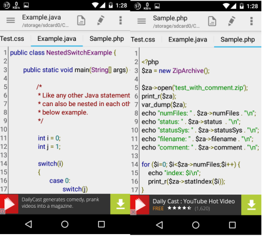This screenshot has height=236, width=263.
Task: Select Sample.php tab on right screen
Action: [237, 40]
